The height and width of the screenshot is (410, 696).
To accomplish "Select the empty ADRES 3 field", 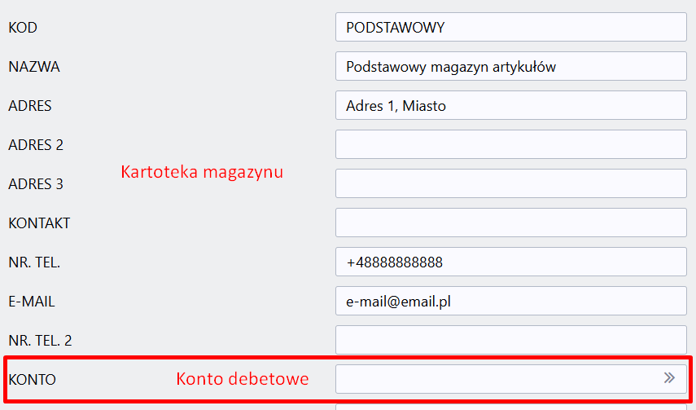I will (511, 183).
